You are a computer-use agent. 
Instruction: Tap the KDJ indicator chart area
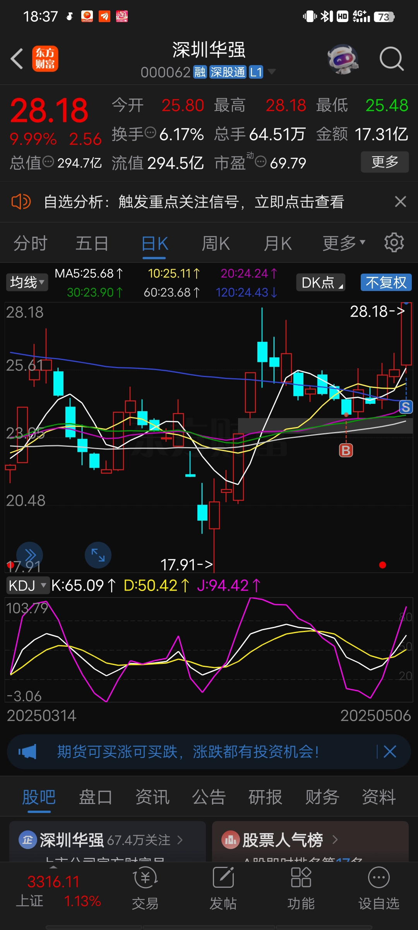point(209,649)
